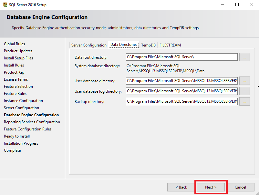Select Feature Selection in the steps list

(18, 86)
